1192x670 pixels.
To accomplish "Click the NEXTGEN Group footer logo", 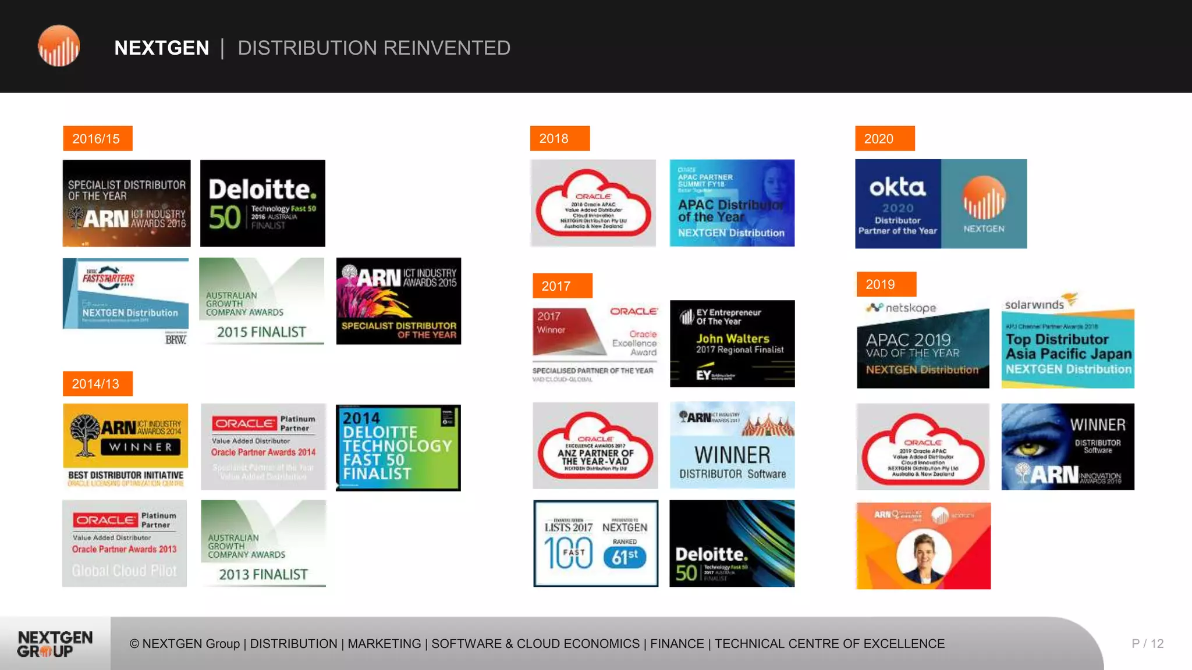I will point(55,644).
